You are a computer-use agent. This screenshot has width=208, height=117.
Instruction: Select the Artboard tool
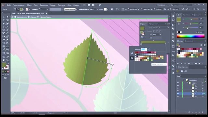coord(4,57)
